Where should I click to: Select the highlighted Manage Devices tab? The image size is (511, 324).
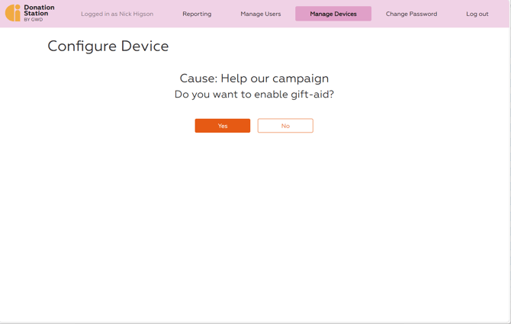click(x=333, y=14)
